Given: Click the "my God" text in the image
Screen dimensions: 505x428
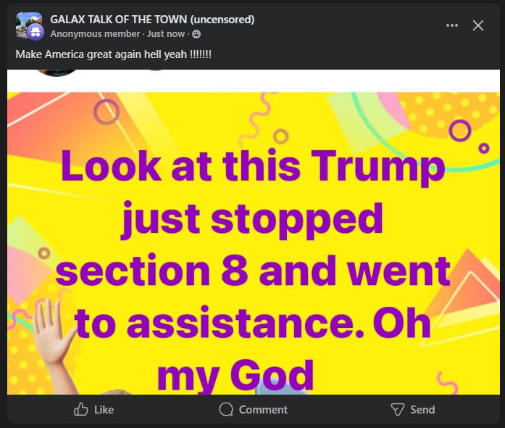Looking at the screenshot, I should pos(235,375).
